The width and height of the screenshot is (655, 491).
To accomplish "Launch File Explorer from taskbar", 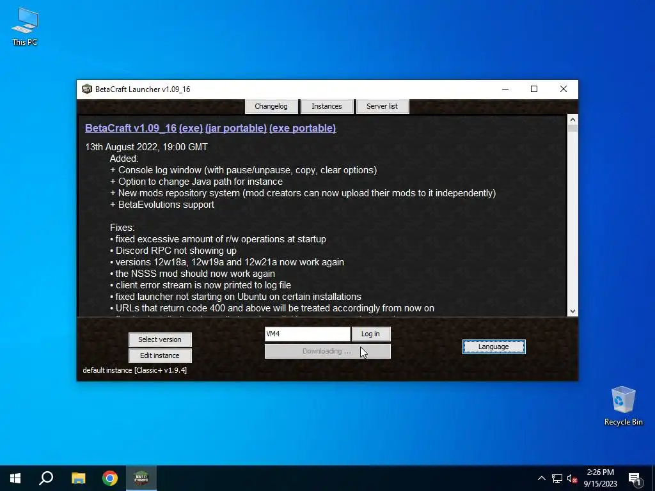I will pos(78,478).
